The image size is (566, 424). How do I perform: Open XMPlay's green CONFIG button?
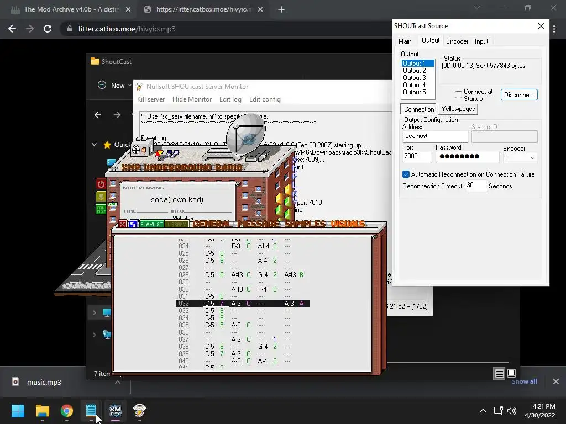pos(101,209)
